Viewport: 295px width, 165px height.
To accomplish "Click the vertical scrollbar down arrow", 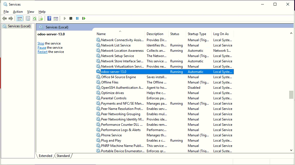I will (291, 150).
